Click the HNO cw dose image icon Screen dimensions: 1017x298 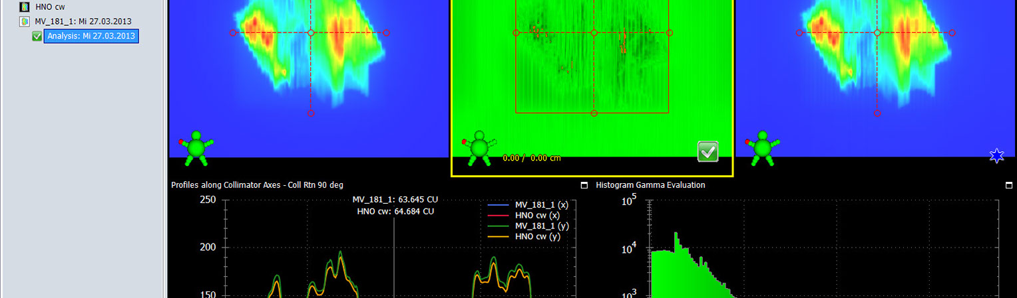tap(25, 7)
